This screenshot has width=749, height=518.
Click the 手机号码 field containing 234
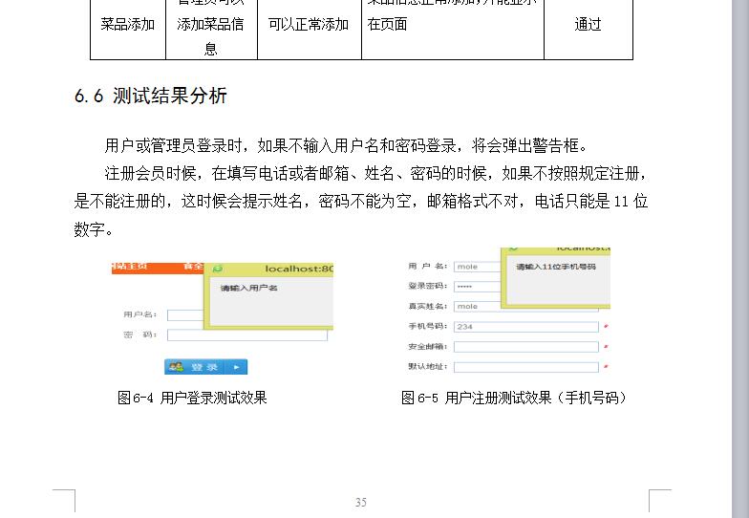pos(525,327)
